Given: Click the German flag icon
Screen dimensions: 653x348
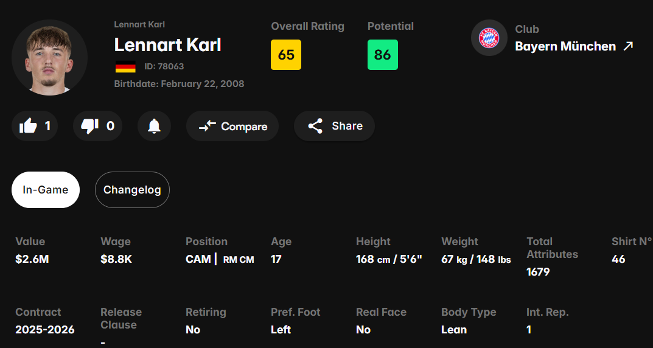Looking at the screenshot, I should tap(125, 66).
